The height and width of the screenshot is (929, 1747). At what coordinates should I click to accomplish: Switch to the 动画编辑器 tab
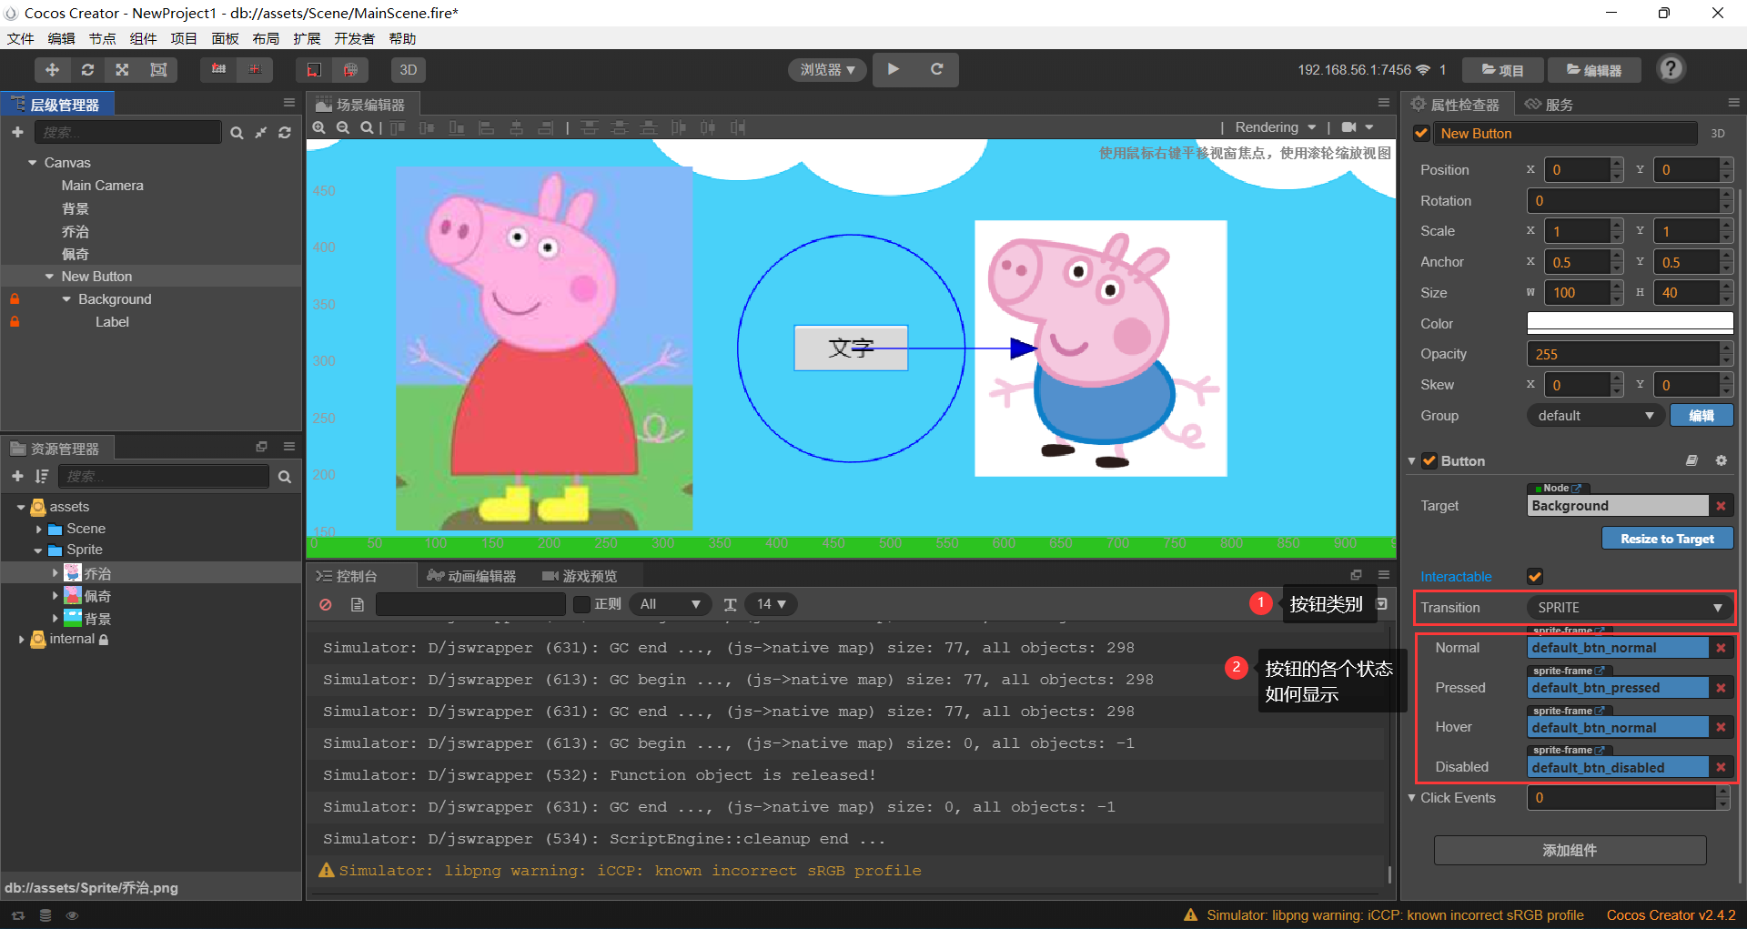coord(472,576)
